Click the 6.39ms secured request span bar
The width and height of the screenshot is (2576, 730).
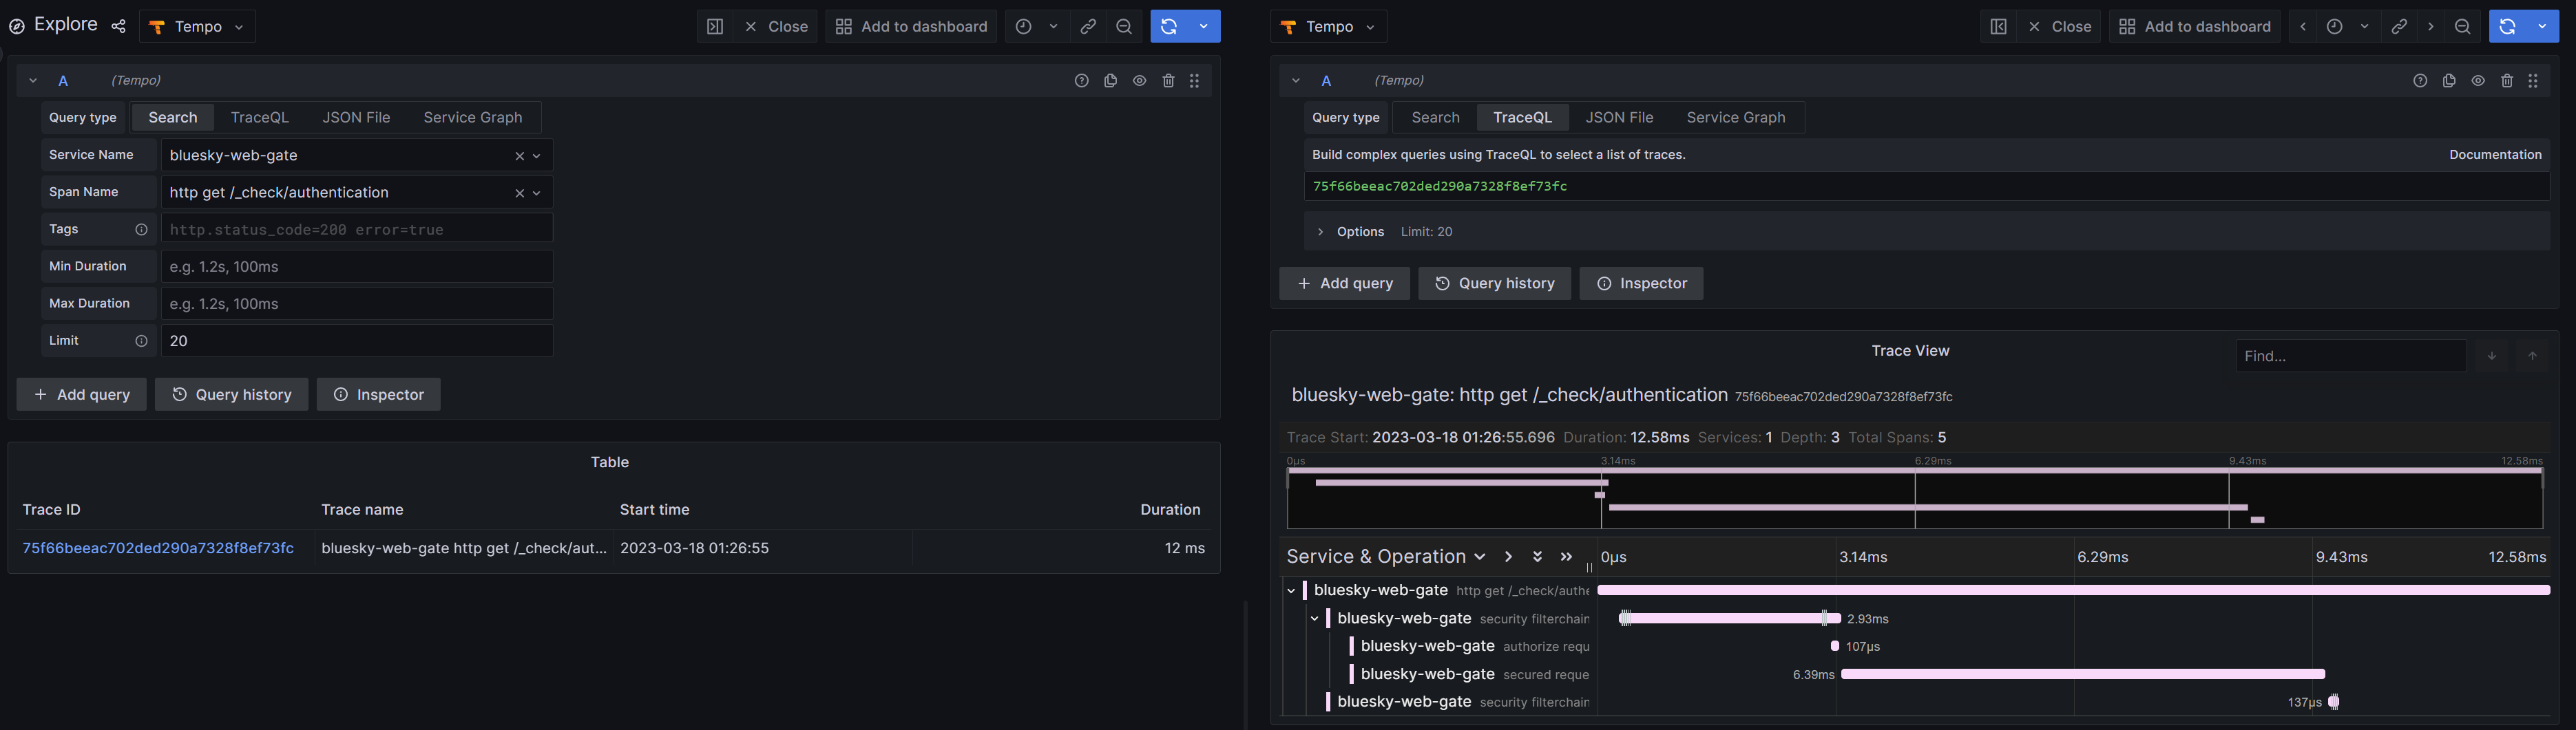point(2083,674)
